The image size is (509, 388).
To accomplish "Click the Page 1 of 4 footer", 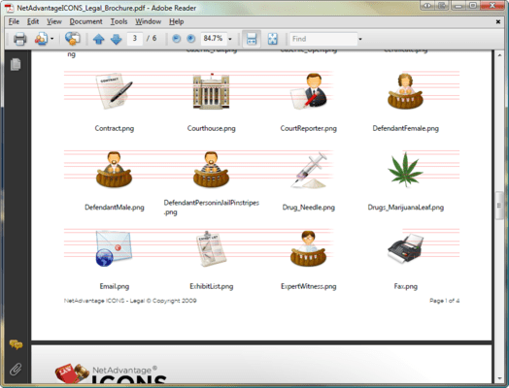I will point(444,301).
